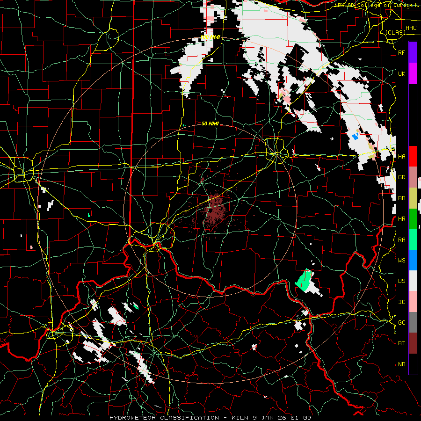Click the RF legend label
This screenshot has width=421, height=421.
coord(401,52)
